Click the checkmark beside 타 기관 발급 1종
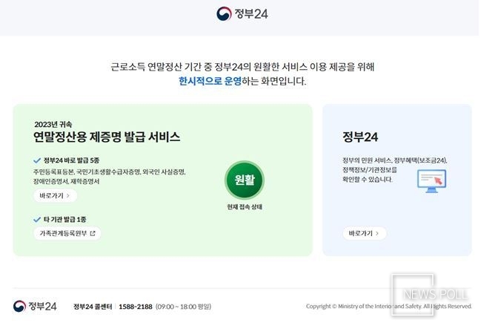 tap(37, 219)
